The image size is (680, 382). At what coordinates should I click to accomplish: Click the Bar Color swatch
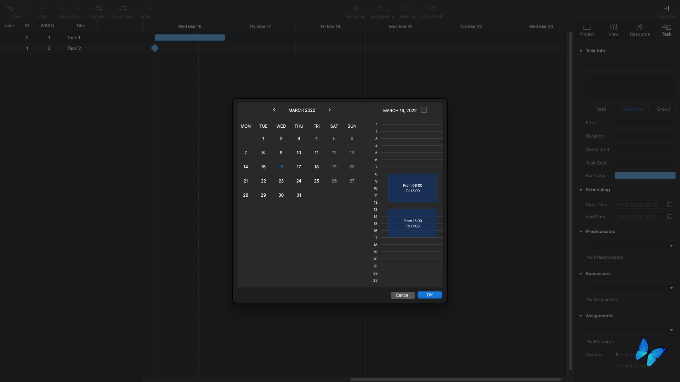point(645,176)
